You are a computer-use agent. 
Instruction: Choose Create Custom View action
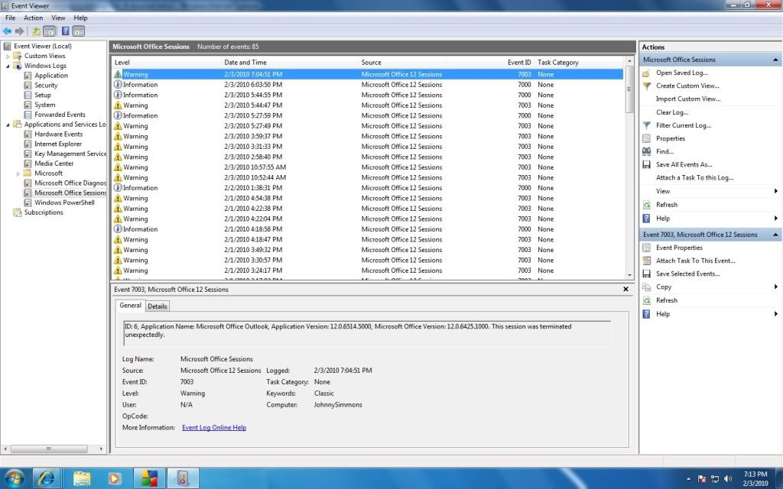pos(687,86)
